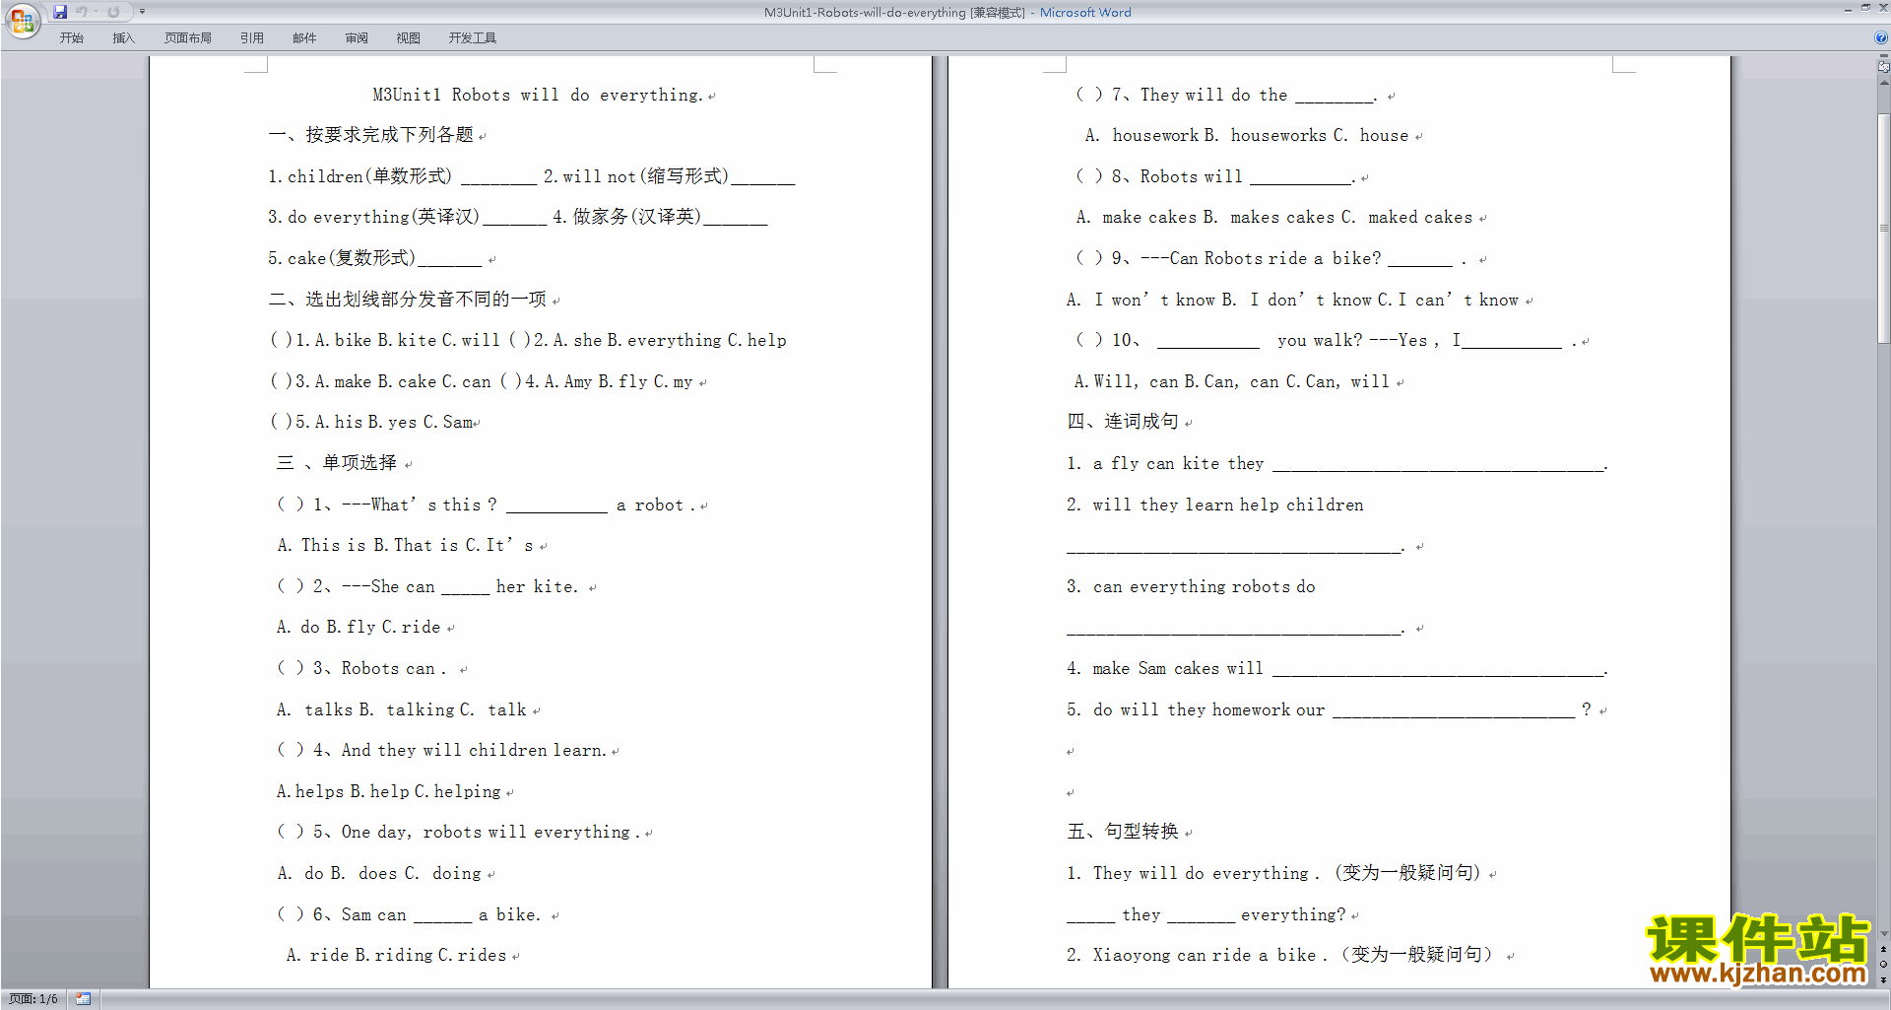Switch to the 页面布局 tab

[188, 37]
